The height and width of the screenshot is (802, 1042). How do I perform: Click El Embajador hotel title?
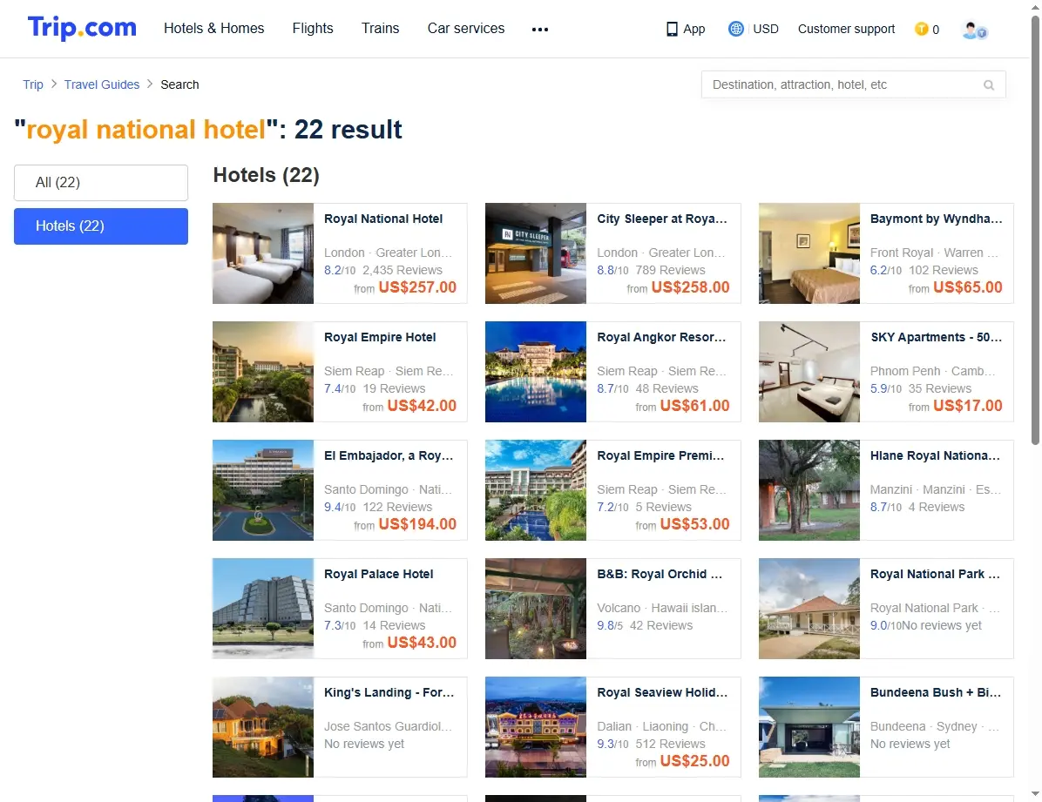389,455
